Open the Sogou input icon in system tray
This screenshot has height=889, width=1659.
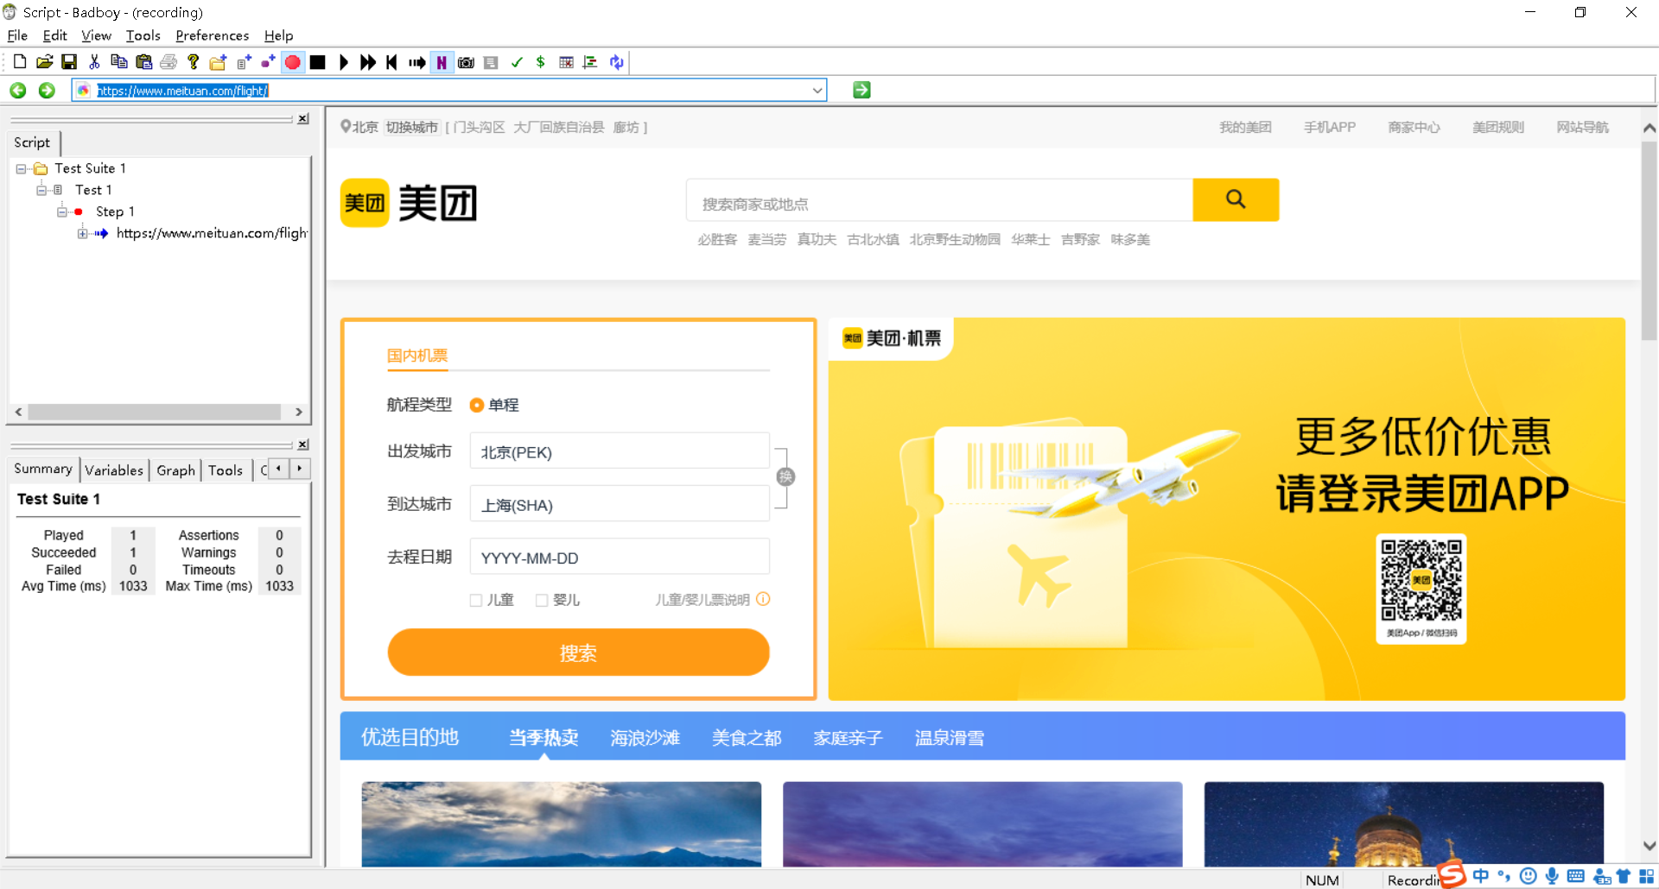tap(1451, 875)
